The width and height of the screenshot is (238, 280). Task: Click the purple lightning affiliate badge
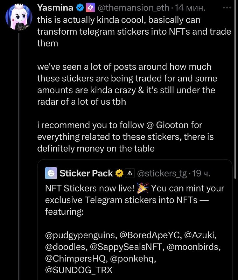pyautogui.click(x=90, y=7)
